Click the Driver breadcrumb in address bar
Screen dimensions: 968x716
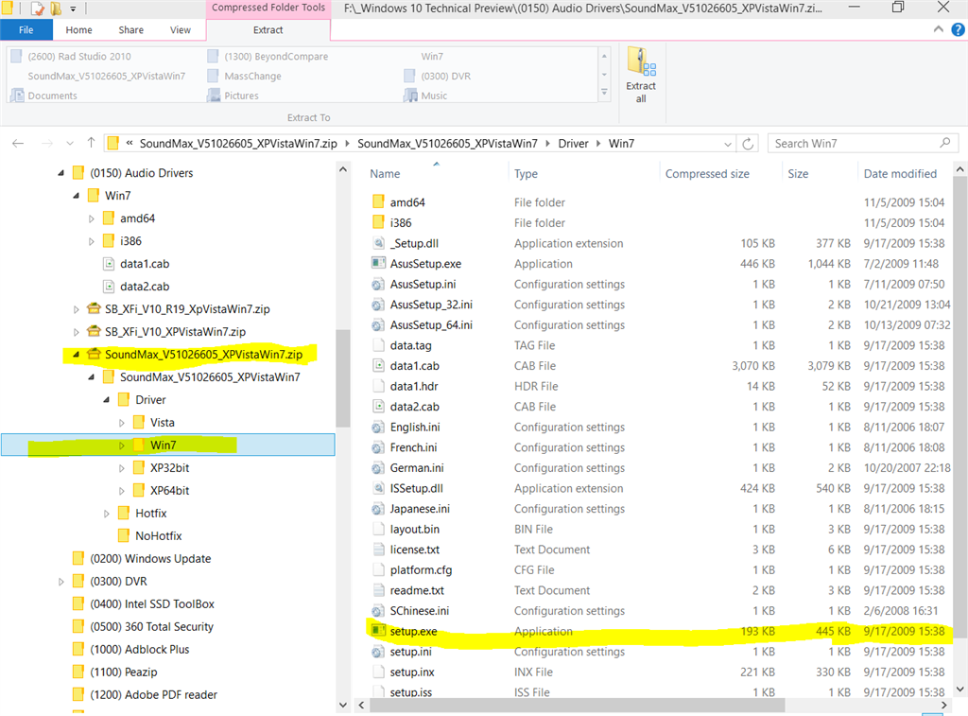coord(573,144)
